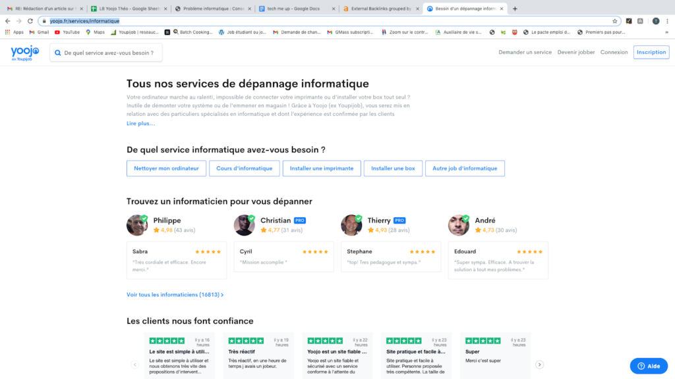Click the PRO badge next to Christian

pyautogui.click(x=300, y=220)
